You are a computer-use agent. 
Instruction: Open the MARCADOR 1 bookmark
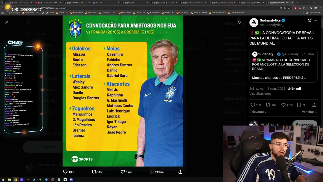(62, 13)
